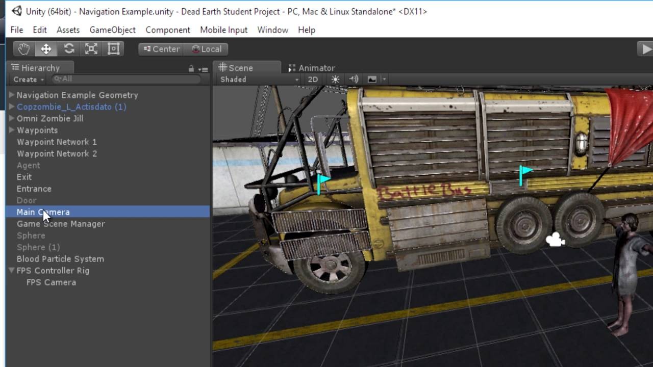Toggle the Hierarchy panel lock icon
Viewport: 653px width, 367px height.
click(x=191, y=68)
